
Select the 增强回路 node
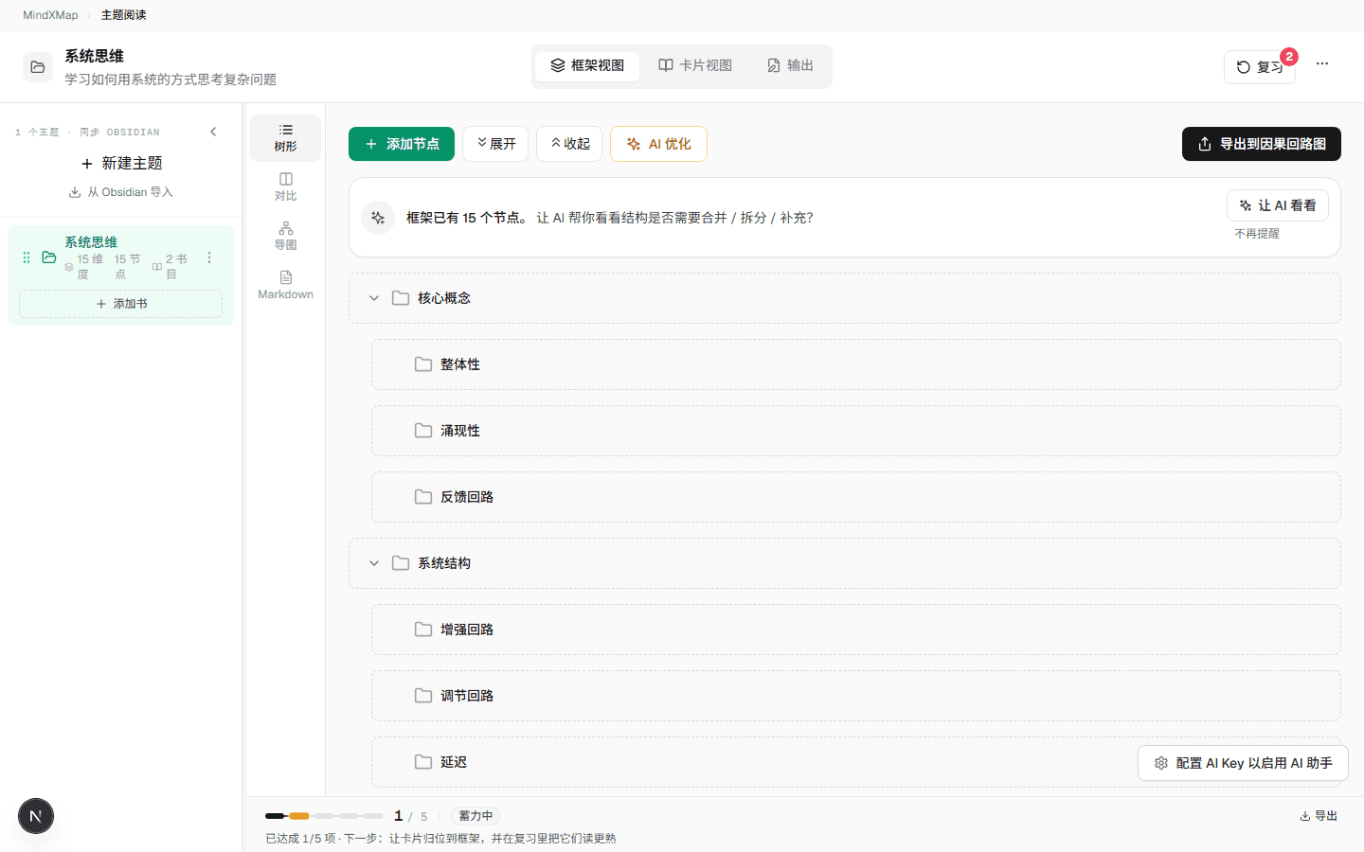click(x=856, y=630)
